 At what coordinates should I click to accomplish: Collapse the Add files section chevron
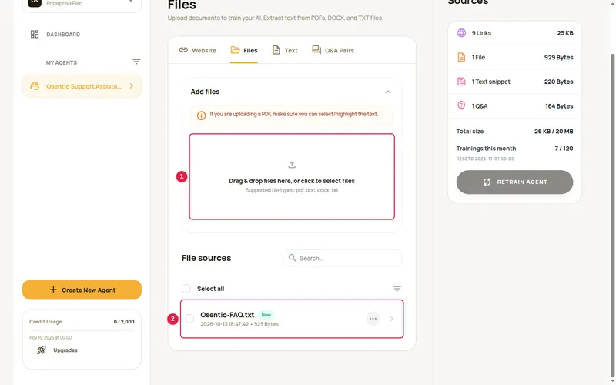point(388,92)
